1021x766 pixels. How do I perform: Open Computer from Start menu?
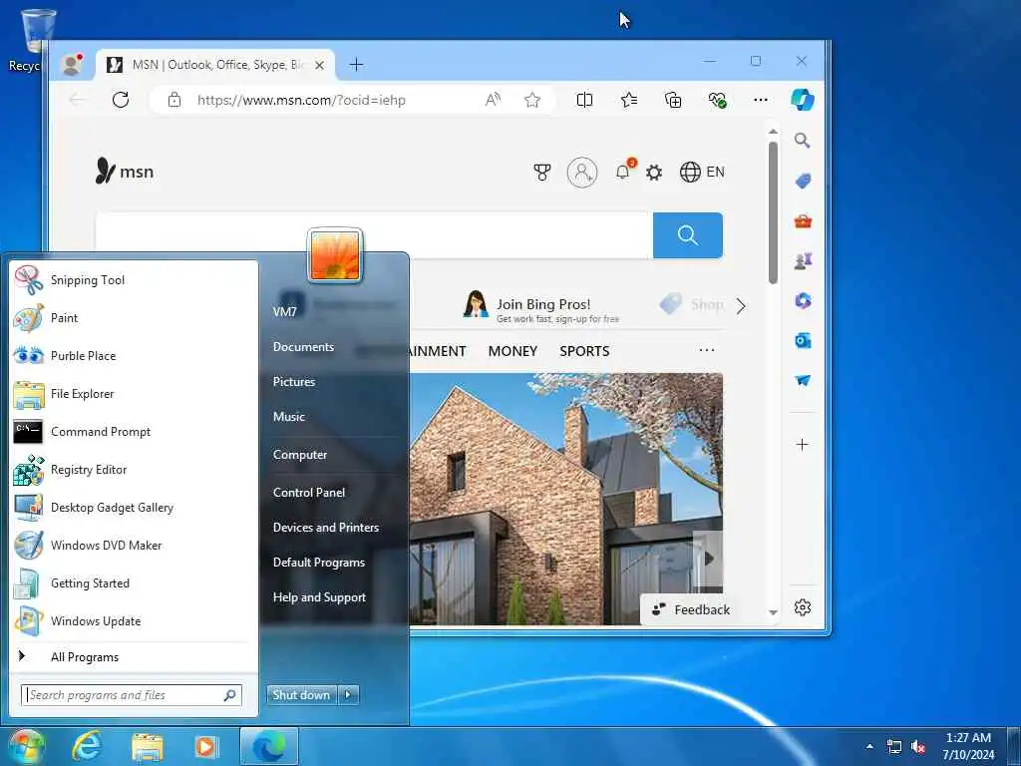click(299, 455)
